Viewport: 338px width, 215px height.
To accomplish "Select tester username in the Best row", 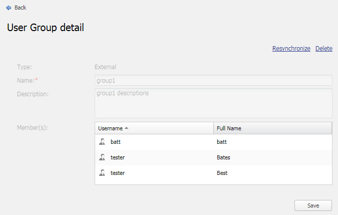I will tap(118, 173).
